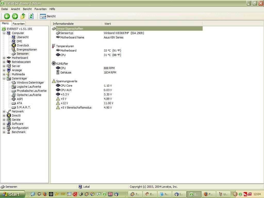264x198 pixels.
Task: Open the Bericht menu in menu bar
Action: (x=27, y=9)
